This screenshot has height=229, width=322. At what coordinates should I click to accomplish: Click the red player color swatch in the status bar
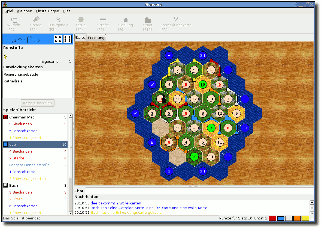(x=272, y=218)
